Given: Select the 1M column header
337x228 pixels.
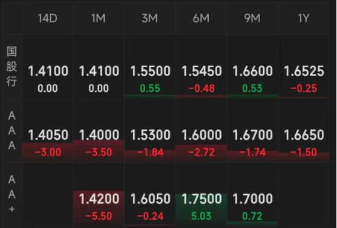Looking at the screenshot, I should coord(99,18).
